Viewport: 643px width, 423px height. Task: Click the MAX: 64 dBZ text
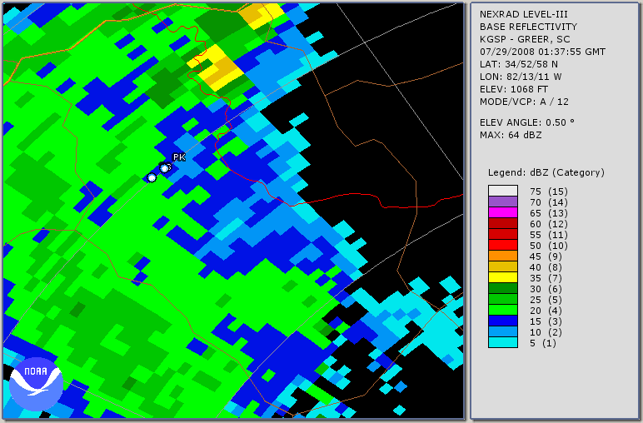click(511, 135)
